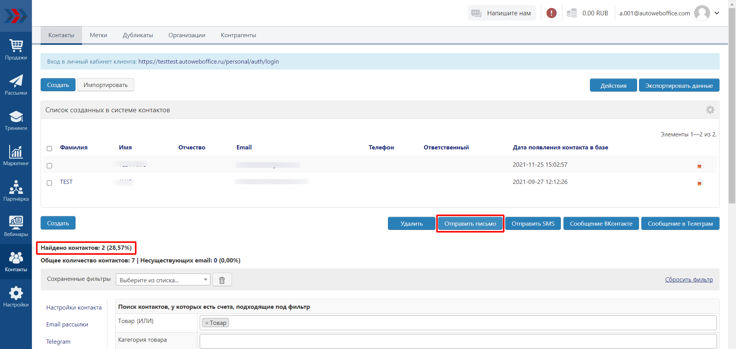The image size is (736, 349).
Task: Open the Вебинары section in sidebar
Action: [16, 226]
